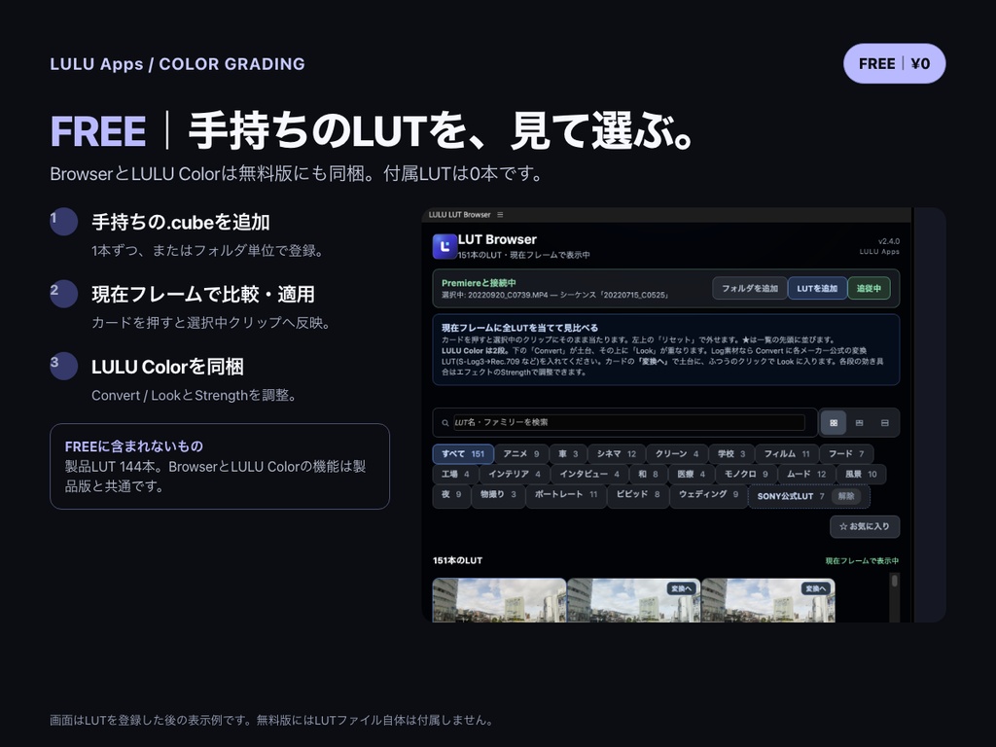Screen dimensions: 996x747
Task: Click the FREE ¥0 price badge
Action: pos(895,63)
